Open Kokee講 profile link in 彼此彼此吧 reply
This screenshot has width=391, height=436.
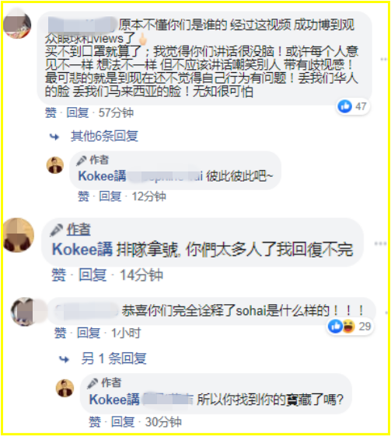click(x=103, y=176)
